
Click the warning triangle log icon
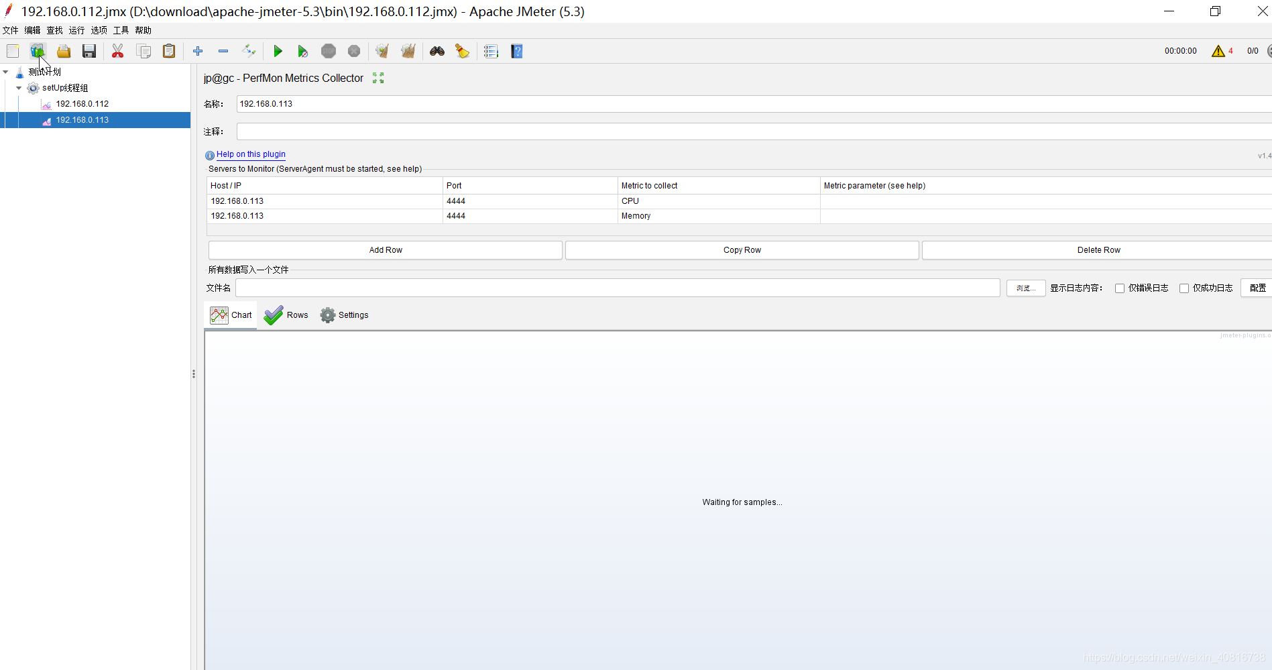(x=1218, y=51)
